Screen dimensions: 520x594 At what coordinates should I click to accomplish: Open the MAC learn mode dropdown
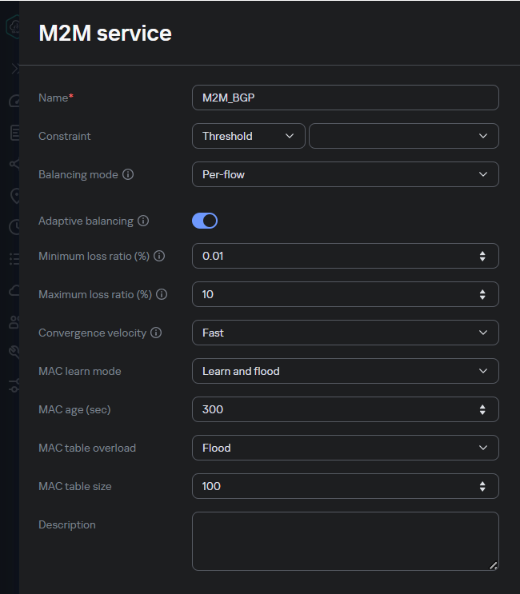click(x=345, y=371)
